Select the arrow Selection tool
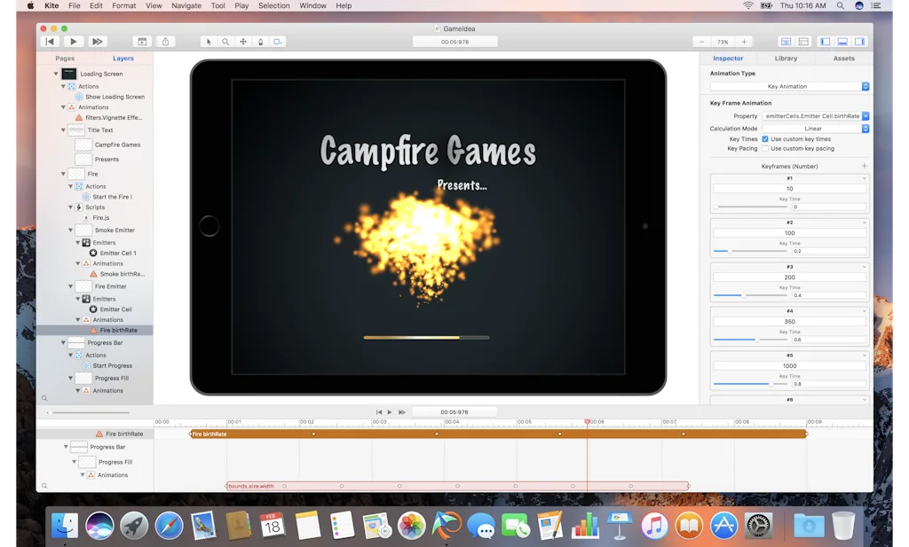 pos(209,41)
